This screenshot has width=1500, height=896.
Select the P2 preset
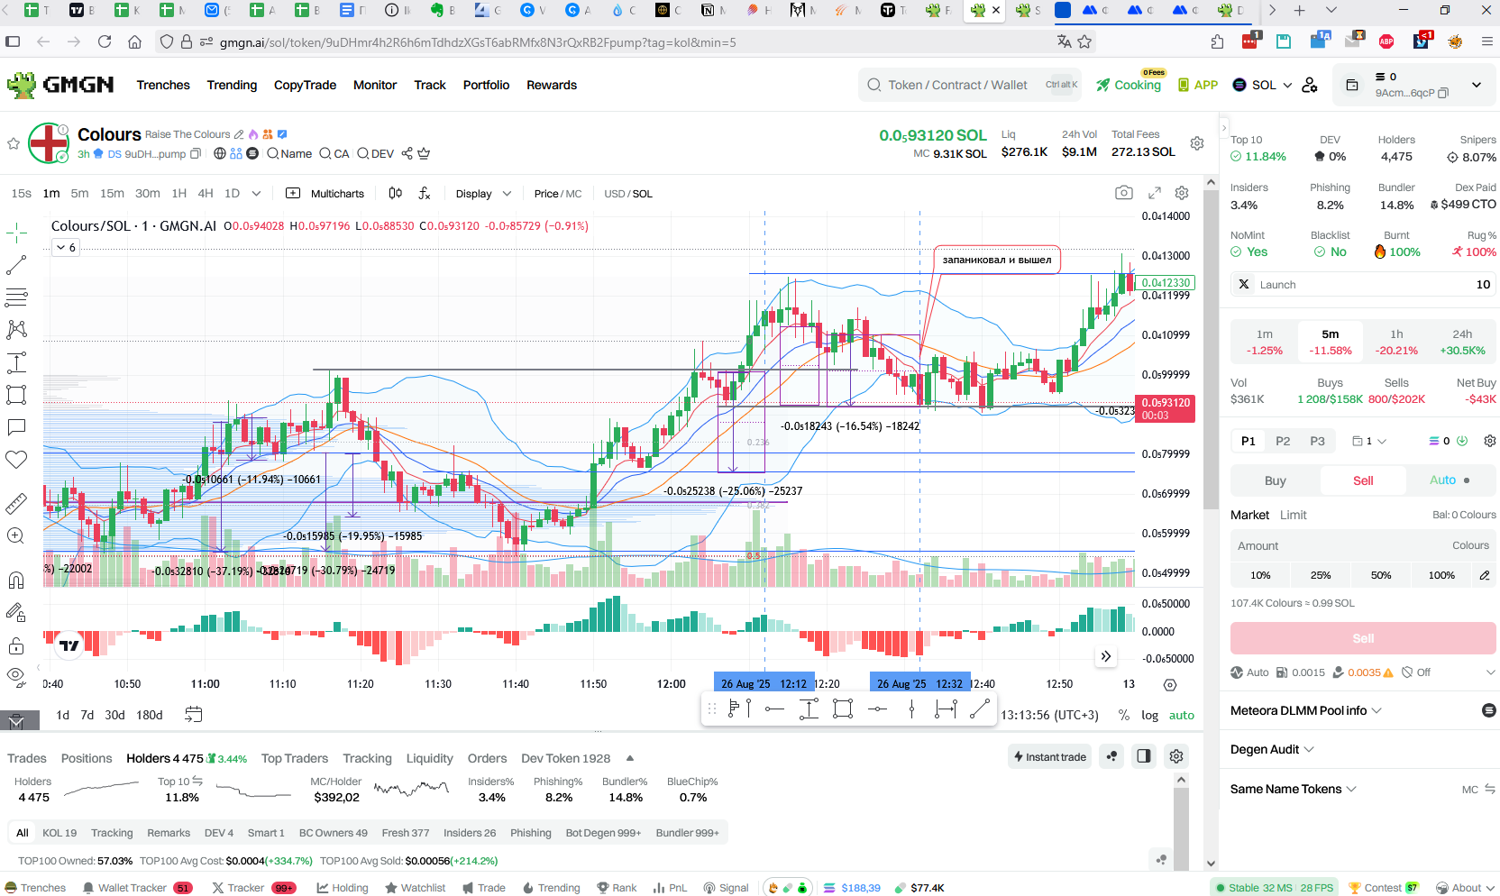click(x=1283, y=441)
